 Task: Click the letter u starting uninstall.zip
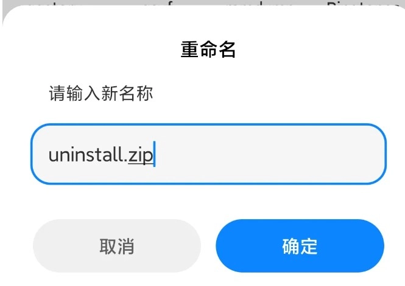pos(54,156)
